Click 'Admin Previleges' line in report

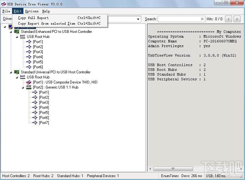[179, 46]
